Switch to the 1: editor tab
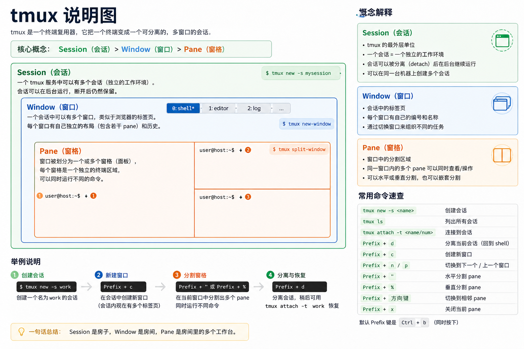This screenshot has height=349, width=524. [218, 108]
